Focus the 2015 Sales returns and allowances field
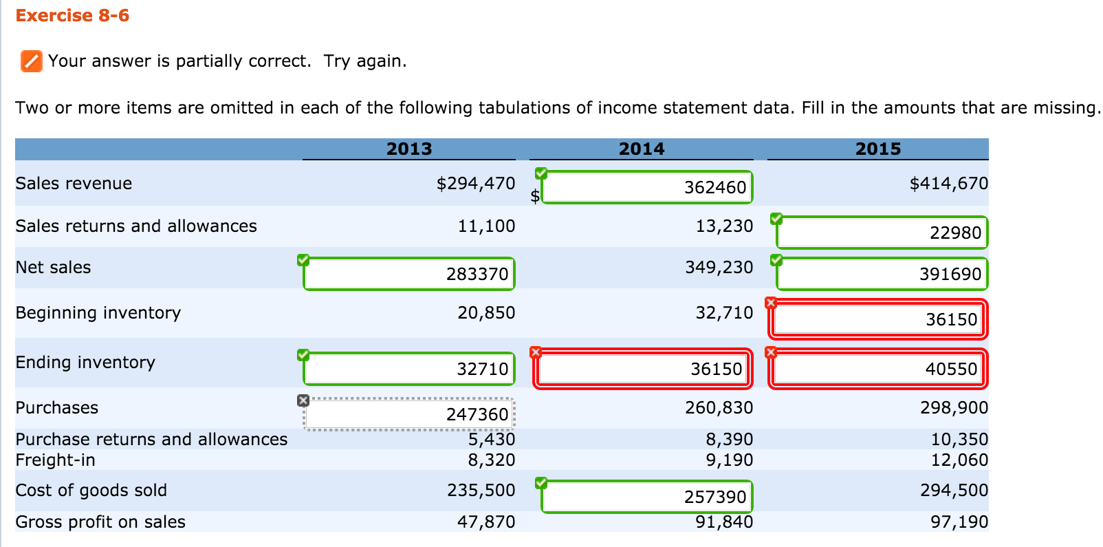1103x547 pixels. coord(882,233)
